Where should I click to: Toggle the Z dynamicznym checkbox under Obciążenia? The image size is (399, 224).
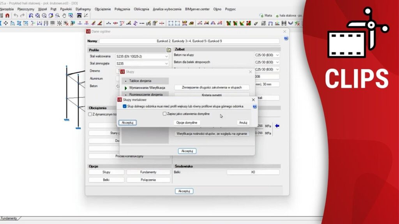(x=90, y=114)
